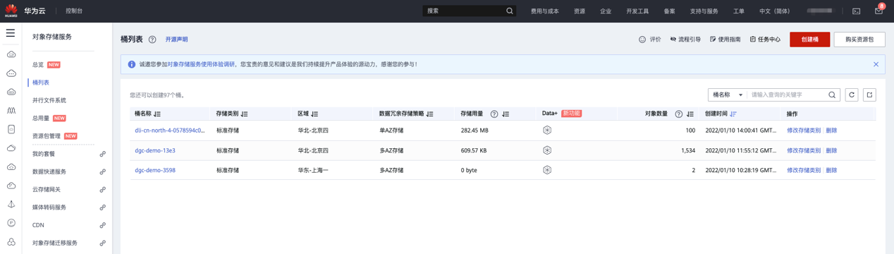Viewport: 894px width, 254px height.
Task: Open bucket dgc-demo-3598
Action: [x=155, y=170]
